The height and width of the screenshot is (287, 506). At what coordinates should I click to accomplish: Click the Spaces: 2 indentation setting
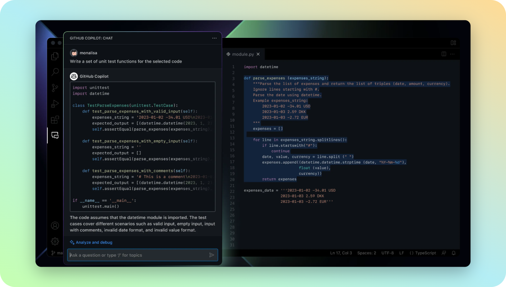tap(367, 253)
